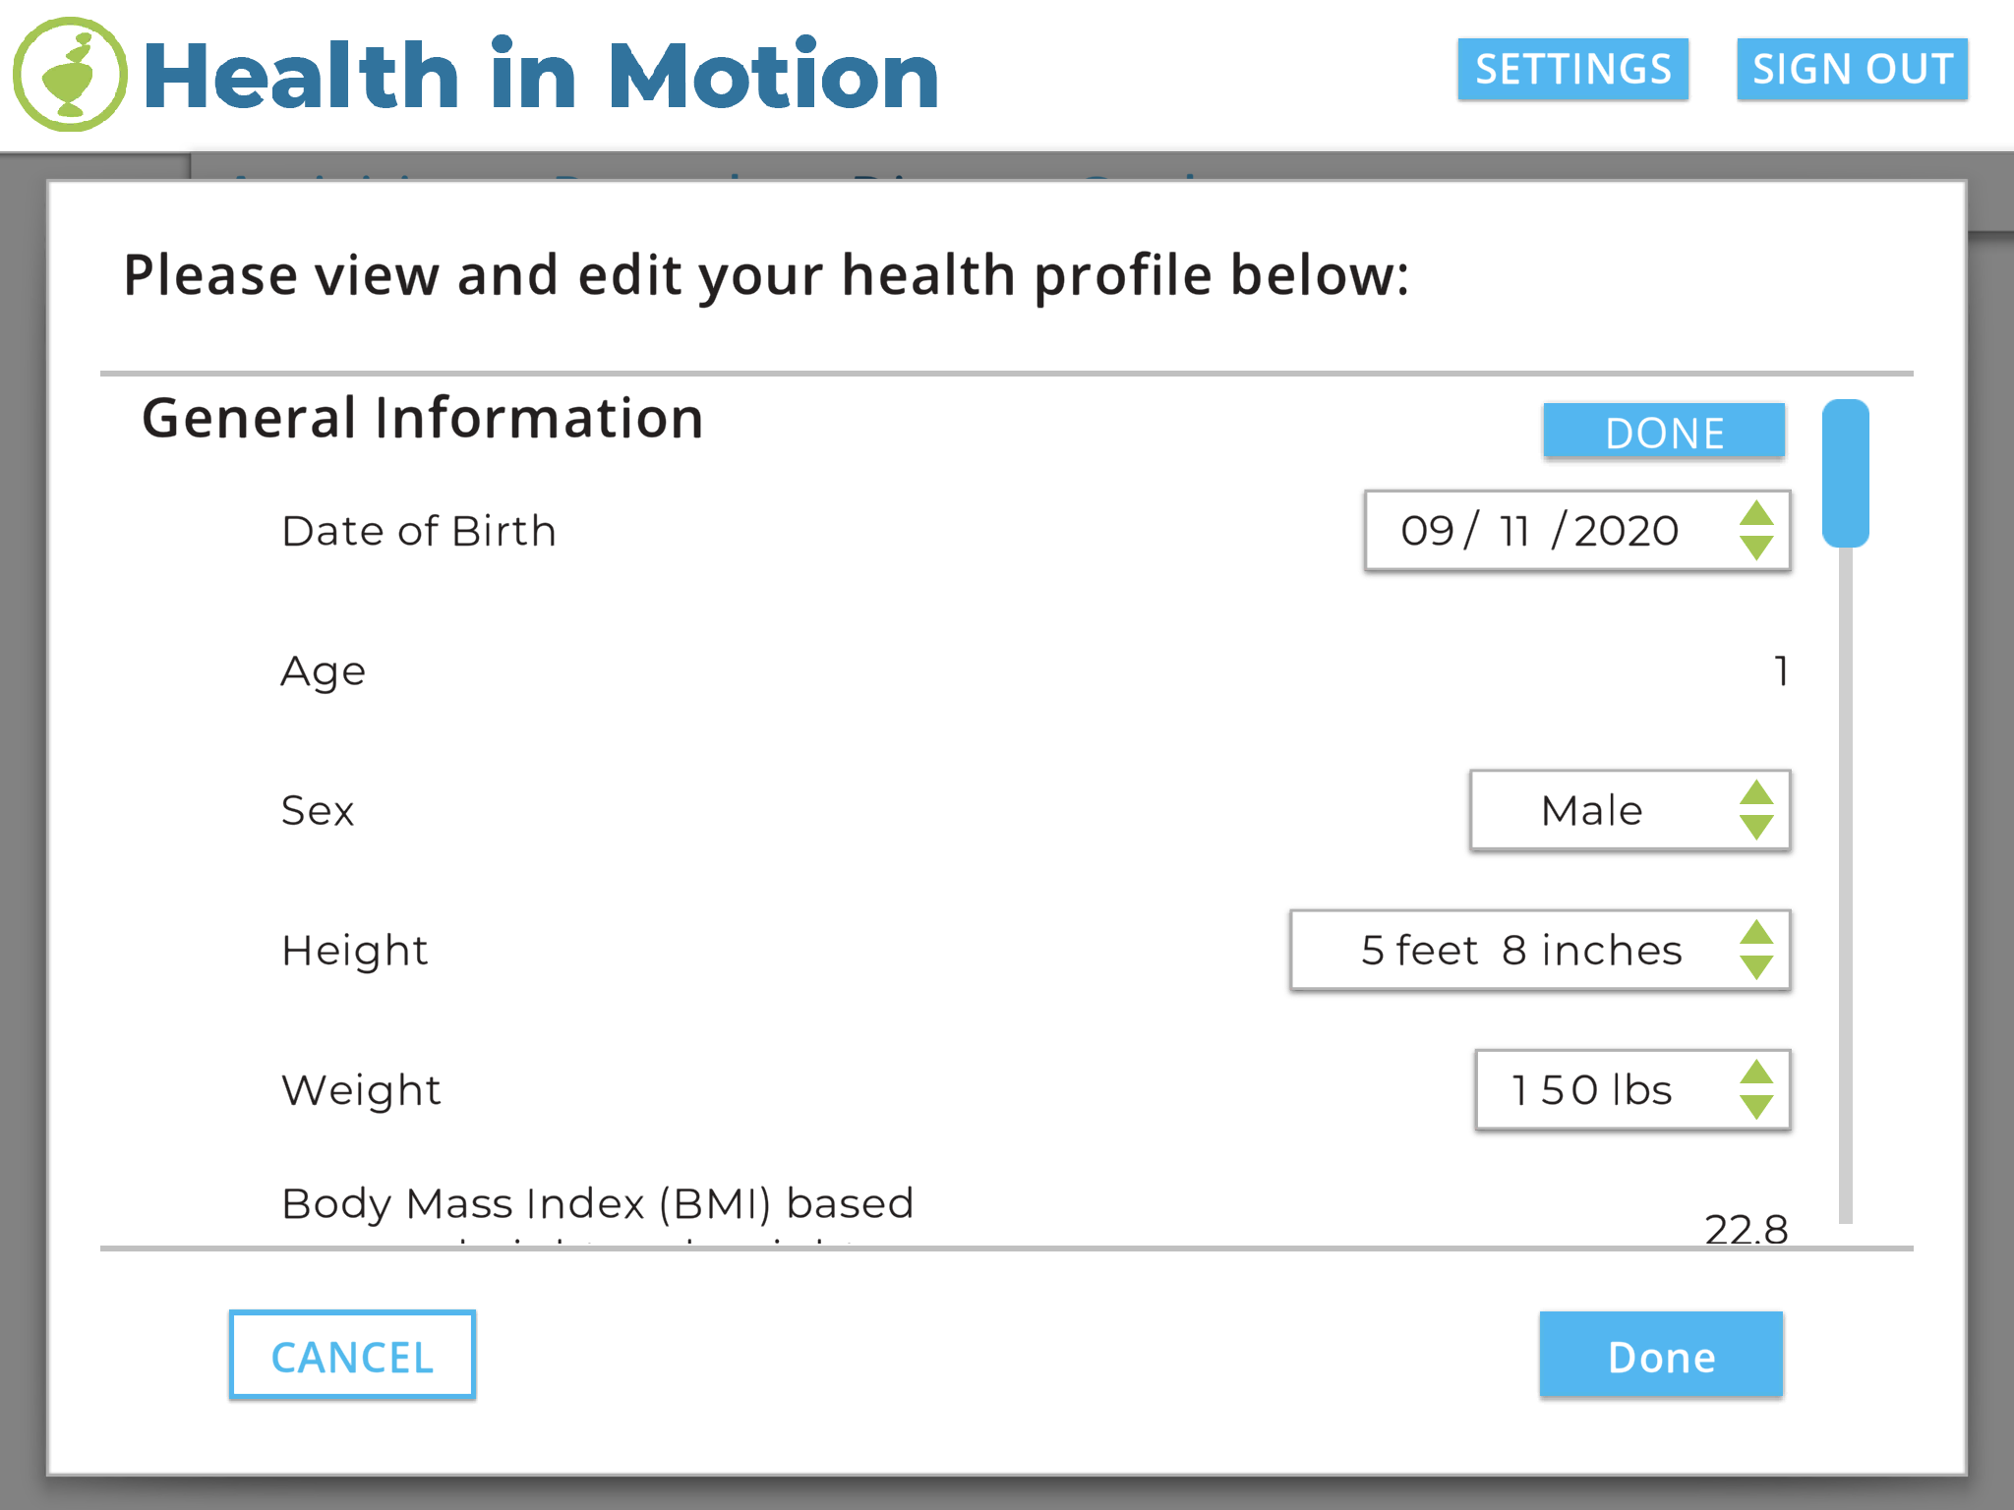Click the blue scrollbar thumb
Screen dimensions: 2014x1510
point(1845,473)
